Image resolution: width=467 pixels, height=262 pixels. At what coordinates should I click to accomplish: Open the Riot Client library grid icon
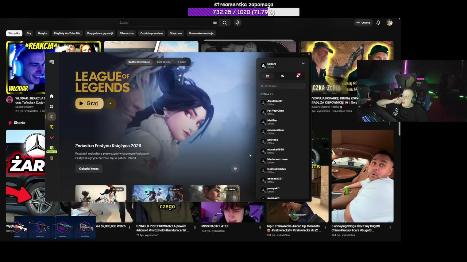pyautogui.click(x=51, y=107)
